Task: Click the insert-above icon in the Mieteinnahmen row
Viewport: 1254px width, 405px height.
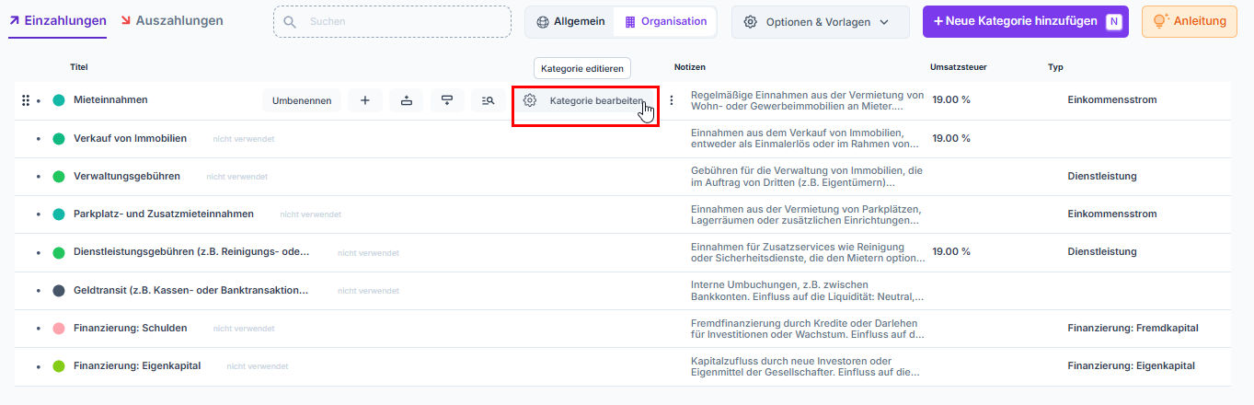Action: click(407, 100)
